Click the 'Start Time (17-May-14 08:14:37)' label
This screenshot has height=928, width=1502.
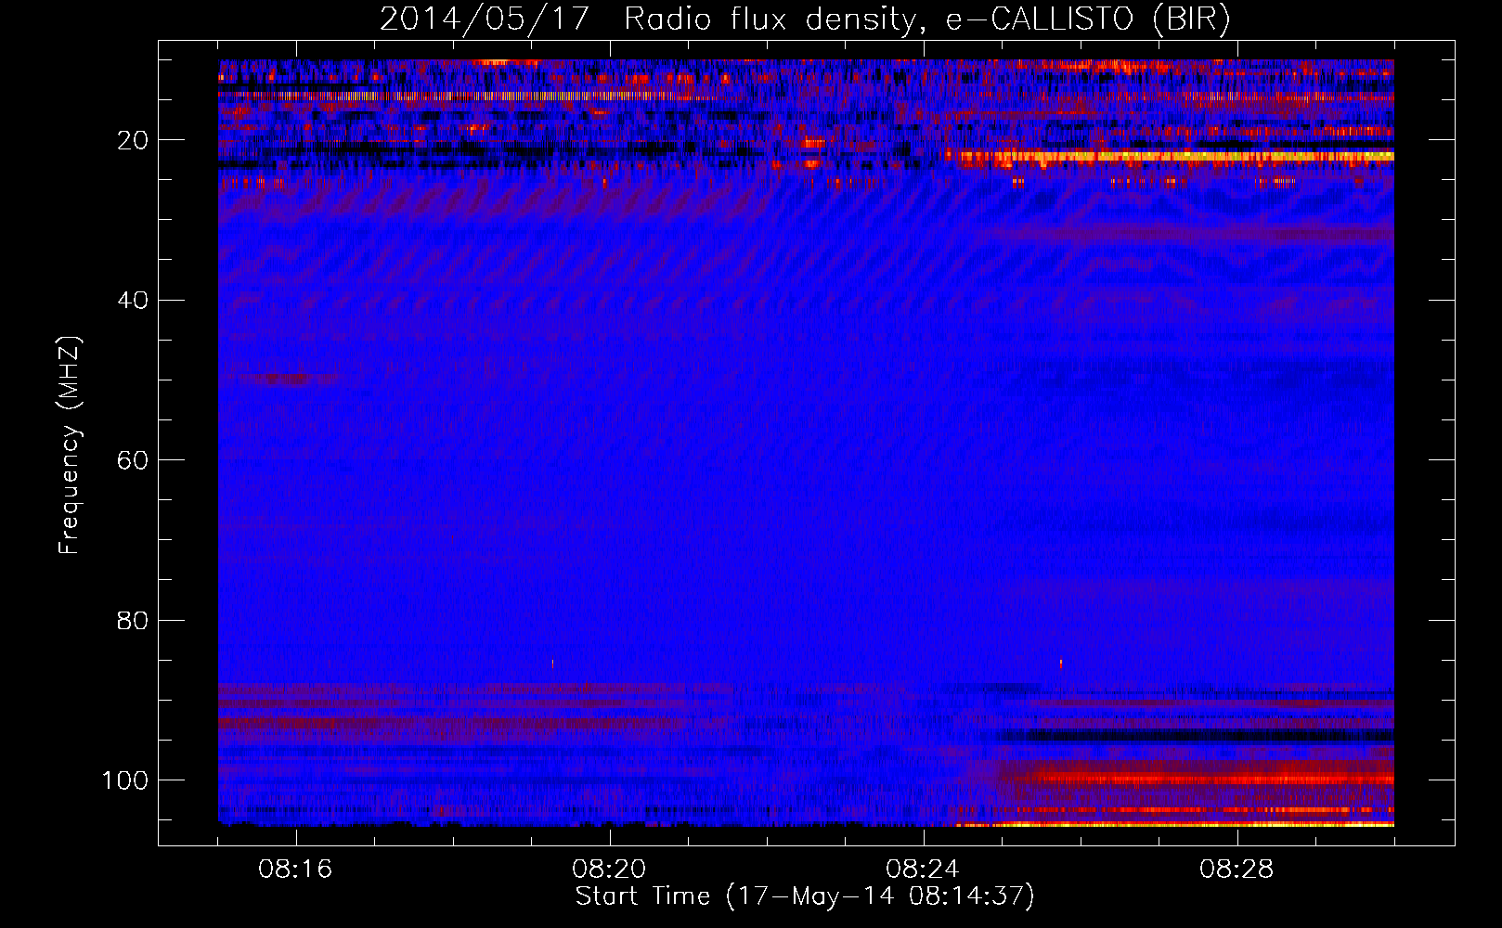(805, 896)
